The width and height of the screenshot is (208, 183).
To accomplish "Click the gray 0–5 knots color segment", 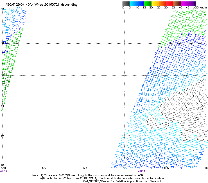I will pos(126,3).
